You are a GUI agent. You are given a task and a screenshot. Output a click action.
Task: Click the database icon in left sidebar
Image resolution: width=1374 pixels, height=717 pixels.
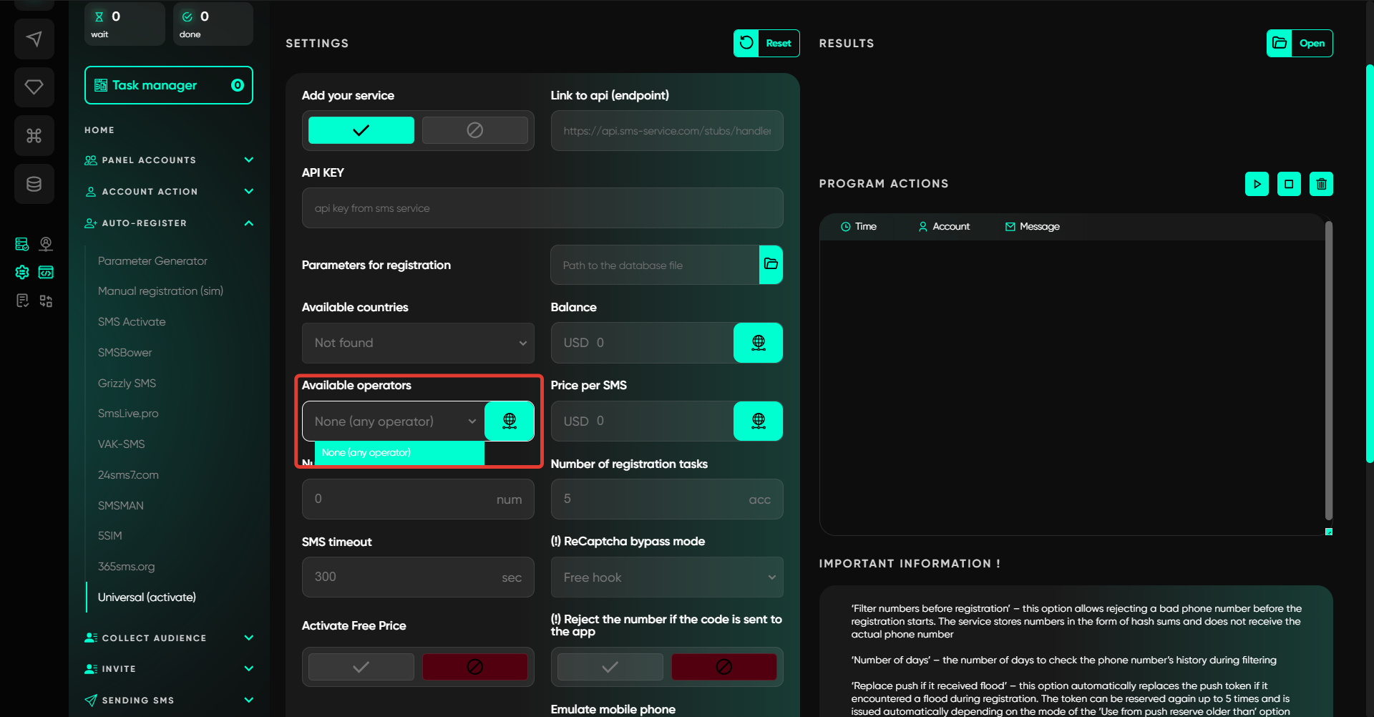click(34, 184)
